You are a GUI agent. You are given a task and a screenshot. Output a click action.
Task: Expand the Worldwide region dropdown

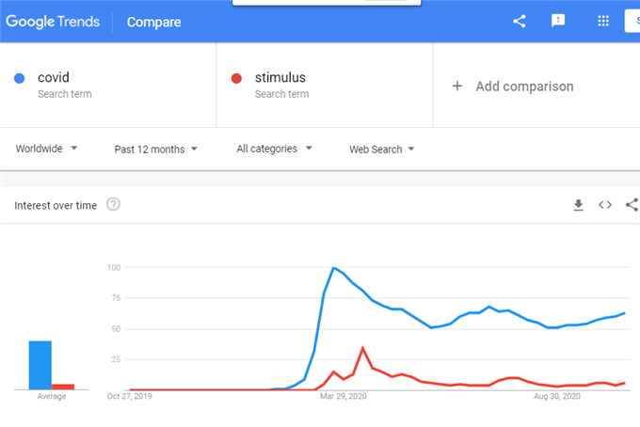pos(46,149)
